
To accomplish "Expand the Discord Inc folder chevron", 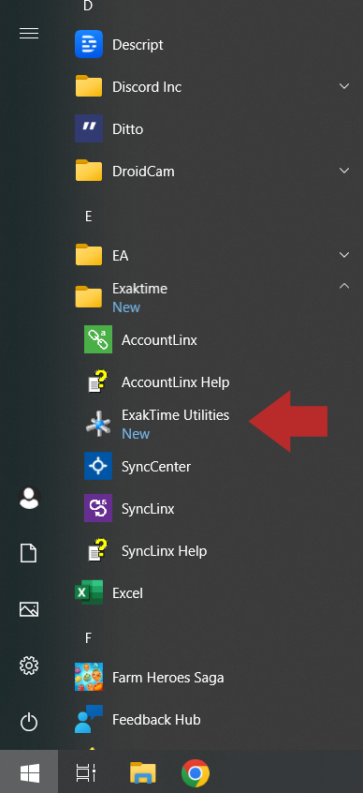I will click(x=344, y=86).
